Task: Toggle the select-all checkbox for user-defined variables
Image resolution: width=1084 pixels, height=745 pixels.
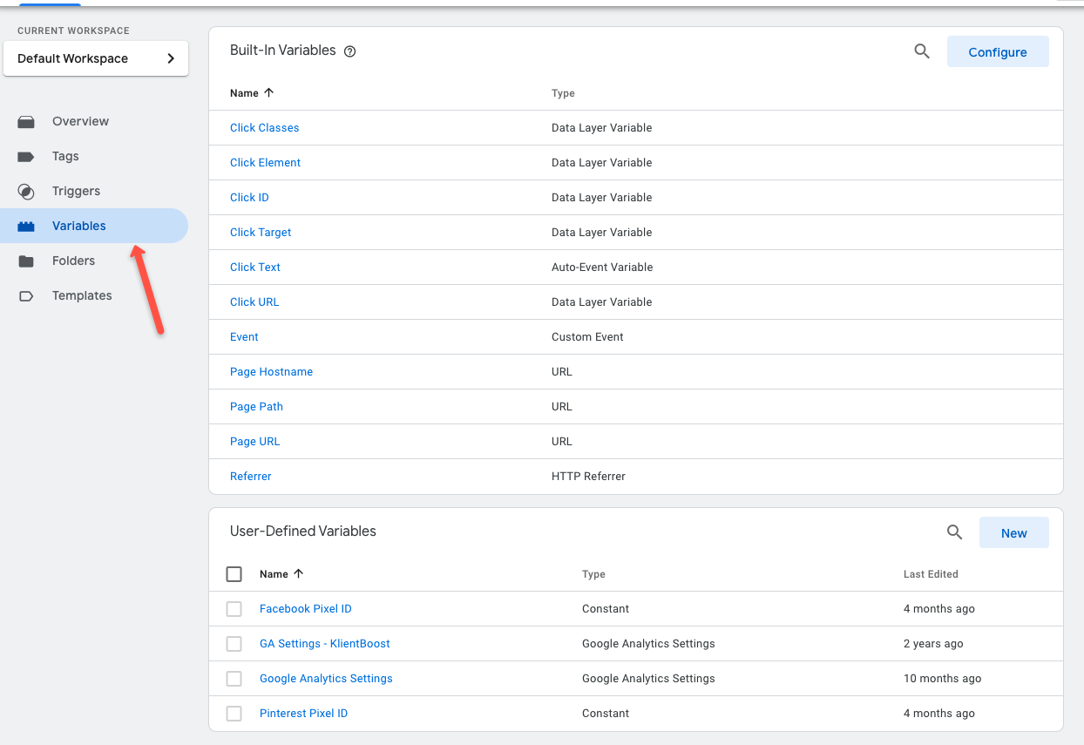Action: (x=234, y=574)
